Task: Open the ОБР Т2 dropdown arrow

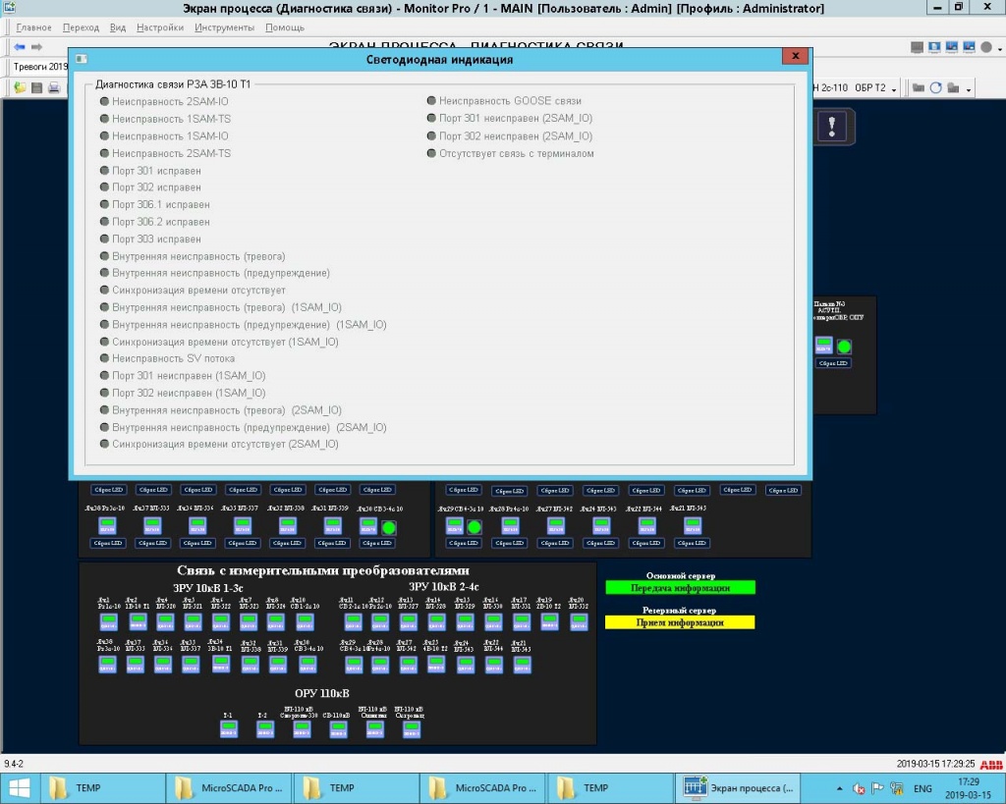Action: pyautogui.click(x=894, y=89)
